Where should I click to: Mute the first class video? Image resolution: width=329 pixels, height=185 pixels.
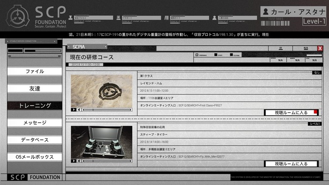coord(79,110)
